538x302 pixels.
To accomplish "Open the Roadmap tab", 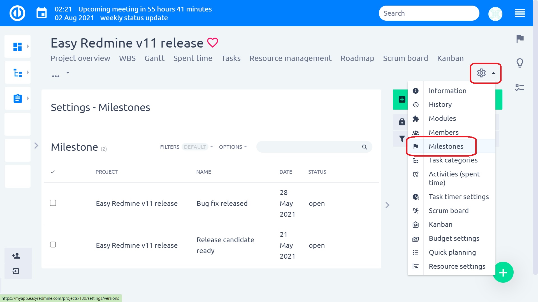I will point(357,58).
